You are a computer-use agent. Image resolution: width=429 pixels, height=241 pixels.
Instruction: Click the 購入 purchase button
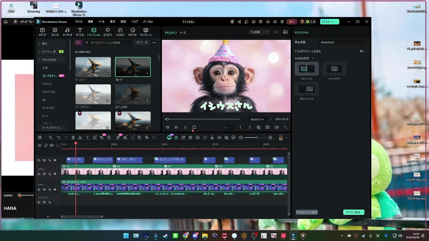[292, 22]
